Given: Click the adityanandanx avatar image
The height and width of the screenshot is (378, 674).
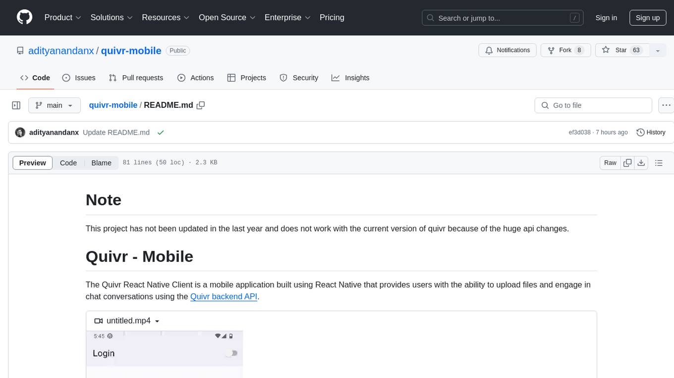Looking at the screenshot, I should tap(20, 133).
